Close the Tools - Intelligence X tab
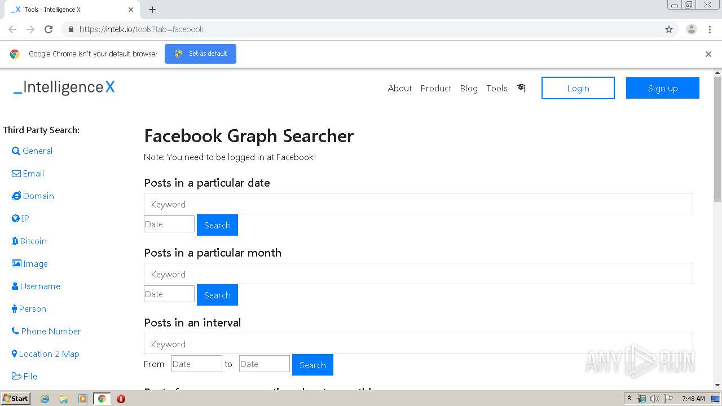Image resolution: width=722 pixels, height=406 pixels. click(x=131, y=10)
